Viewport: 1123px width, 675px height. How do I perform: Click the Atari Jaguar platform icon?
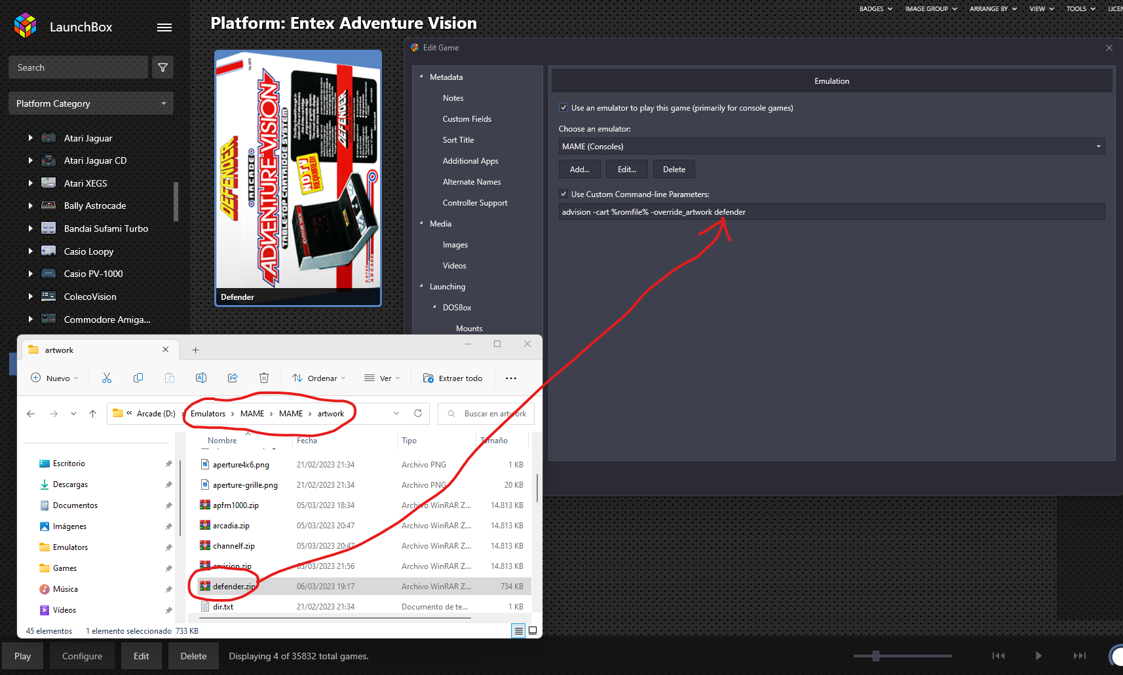point(48,137)
